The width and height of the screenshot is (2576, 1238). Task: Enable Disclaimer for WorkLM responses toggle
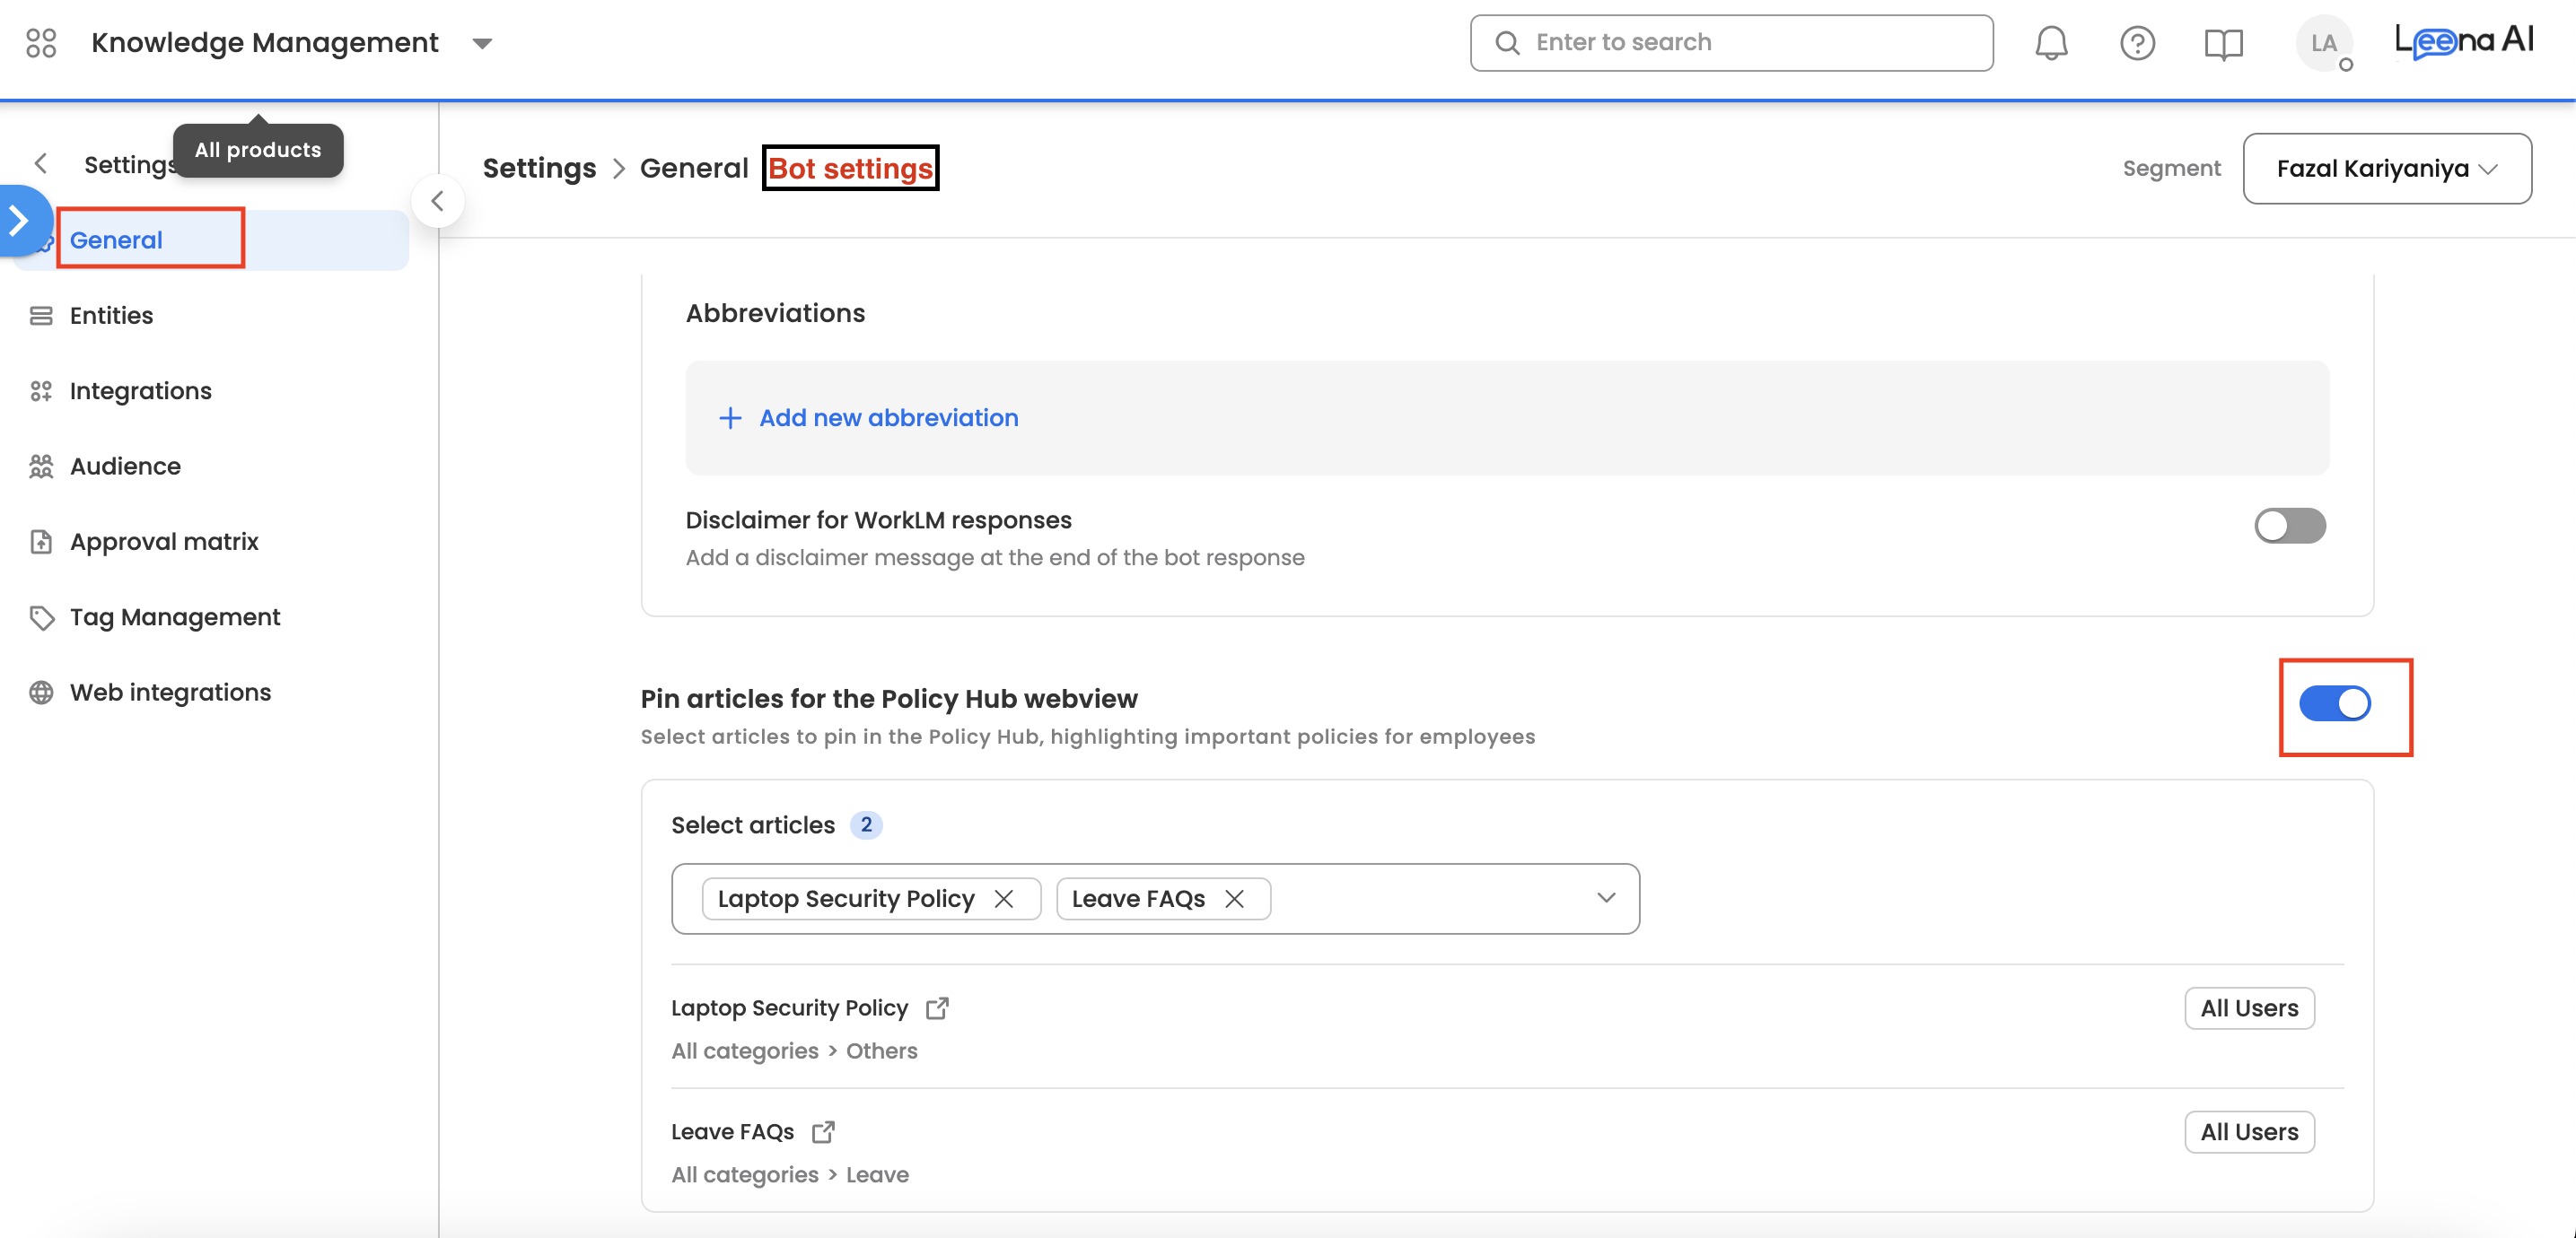(x=2288, y=526)
